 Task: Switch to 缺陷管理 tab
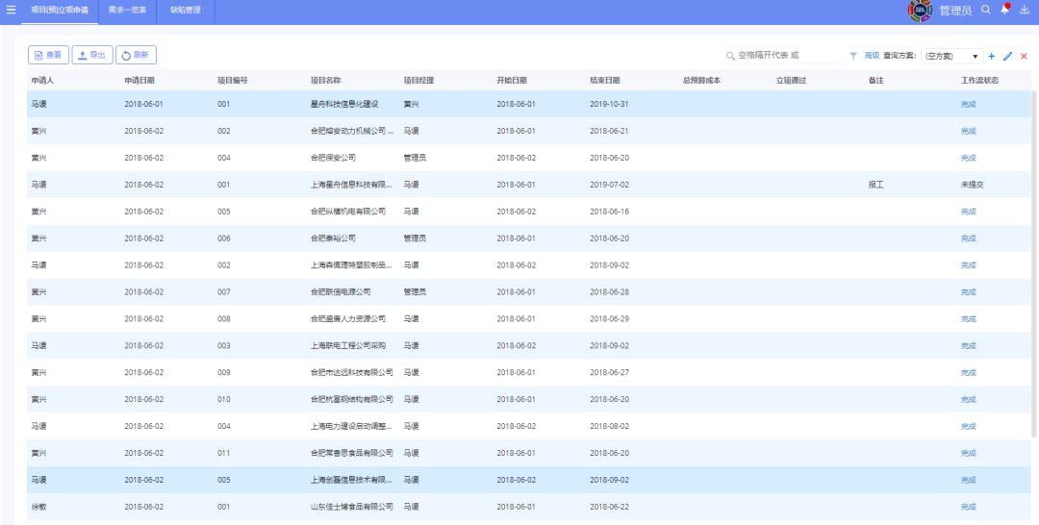(x=186, y=10)
